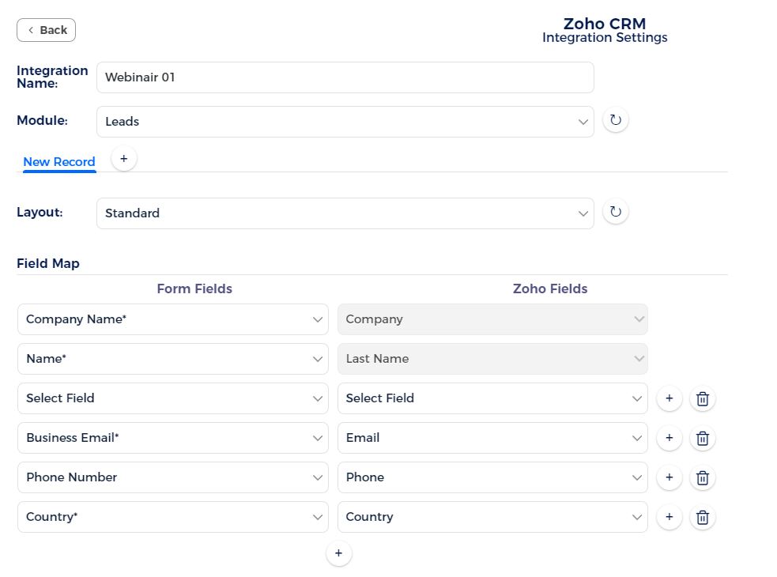This screenshot has width=777, height=577.
Task: Open the Module dropdown showing Leads
Action: click(345, 122)
